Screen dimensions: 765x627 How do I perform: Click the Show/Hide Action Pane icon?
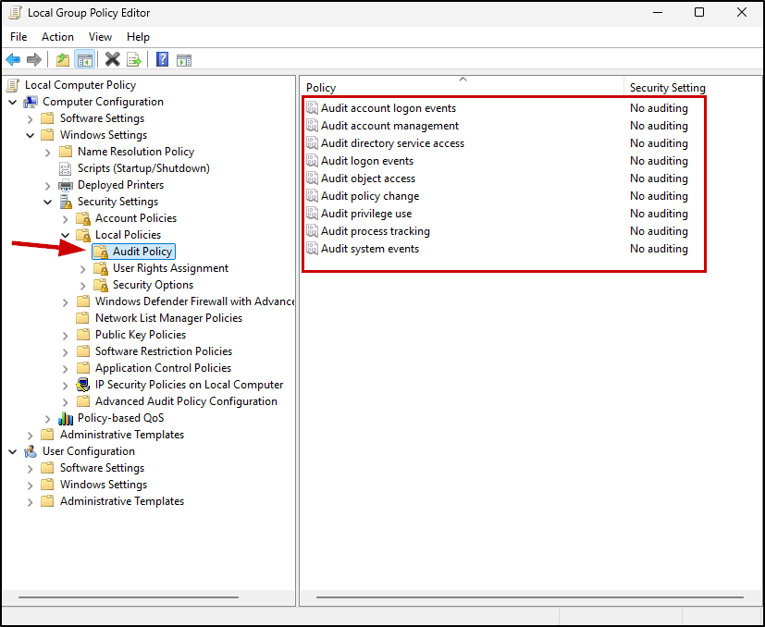(x=184, y=60)
